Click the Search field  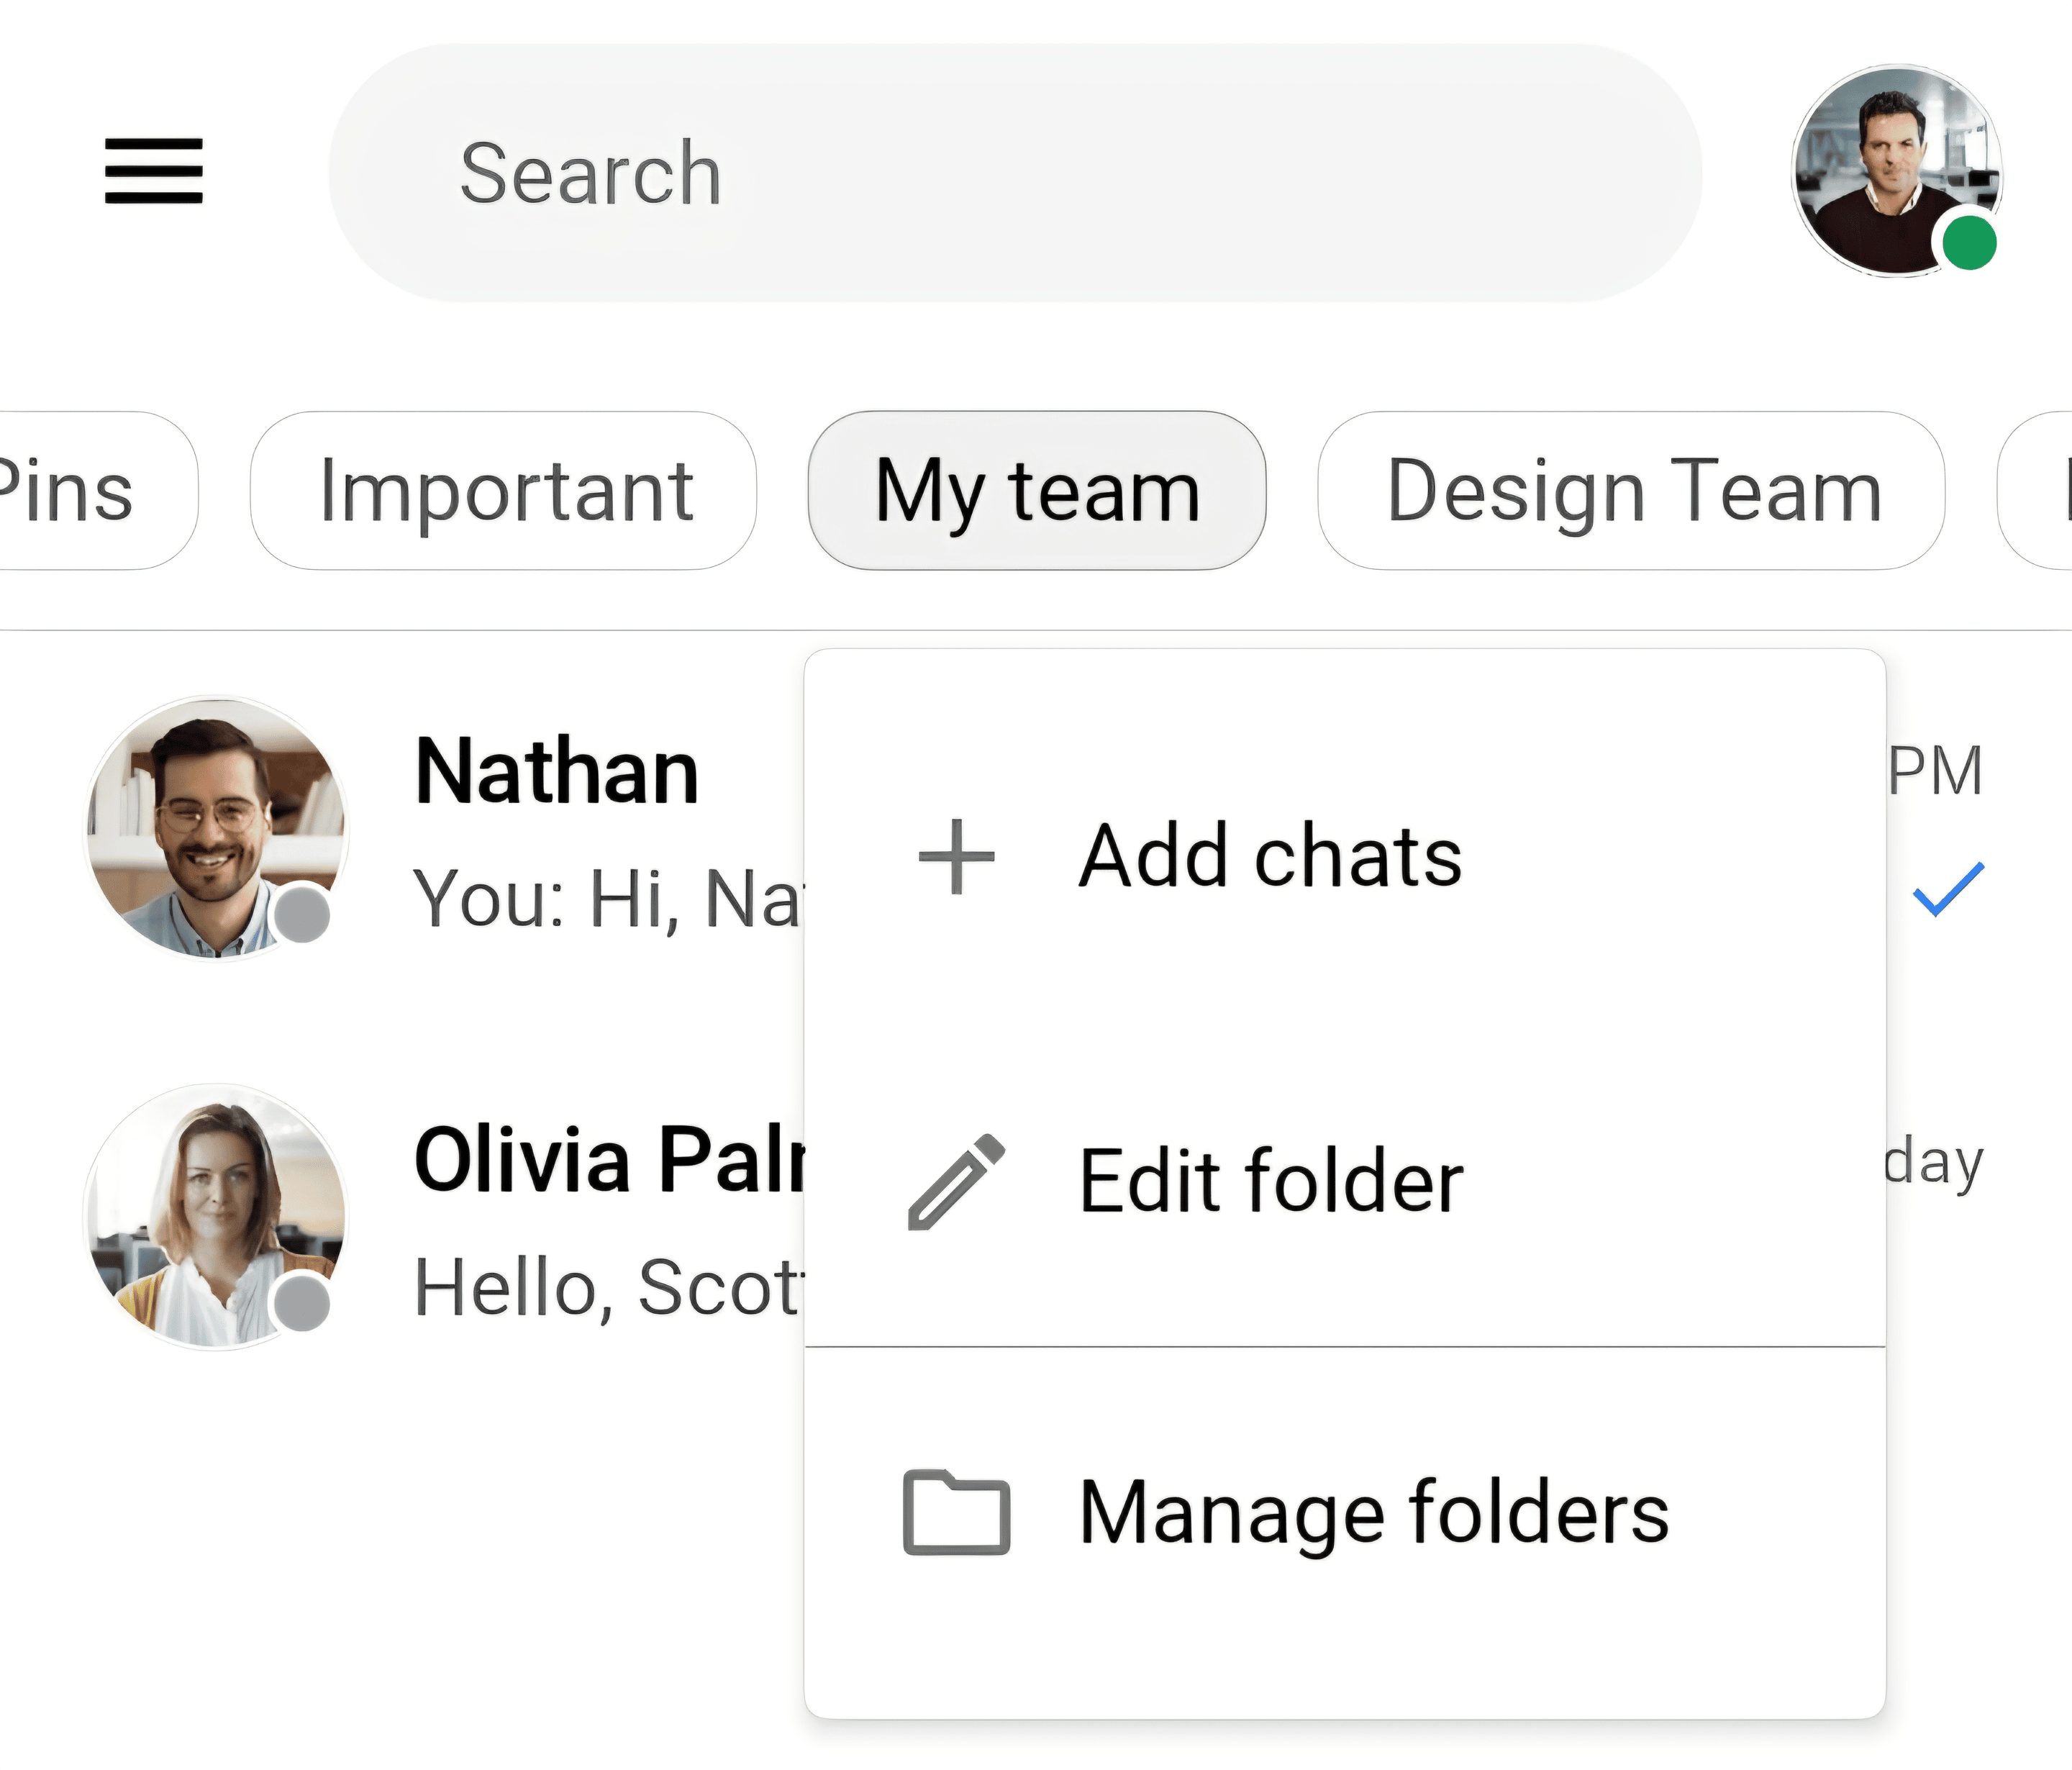pos(1015,173)
